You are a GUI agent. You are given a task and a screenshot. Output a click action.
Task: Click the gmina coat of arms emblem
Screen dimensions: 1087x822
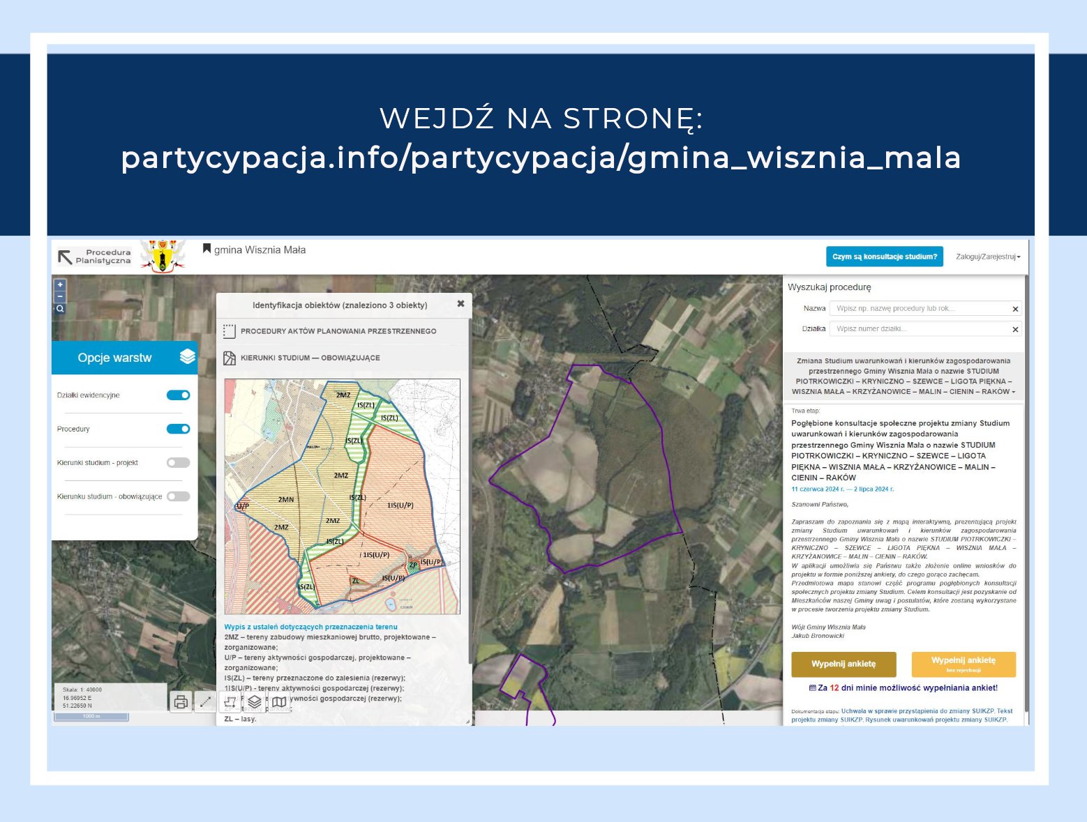coord(163,256)
